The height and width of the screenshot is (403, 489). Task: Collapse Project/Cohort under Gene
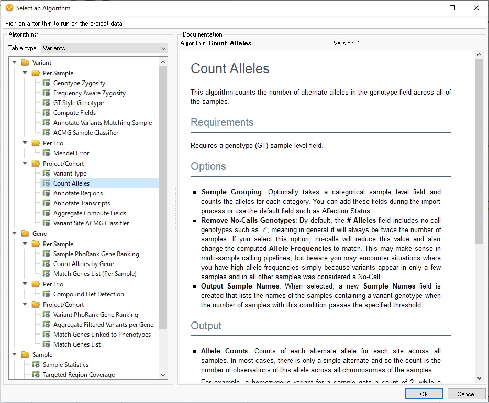[25, 304]
